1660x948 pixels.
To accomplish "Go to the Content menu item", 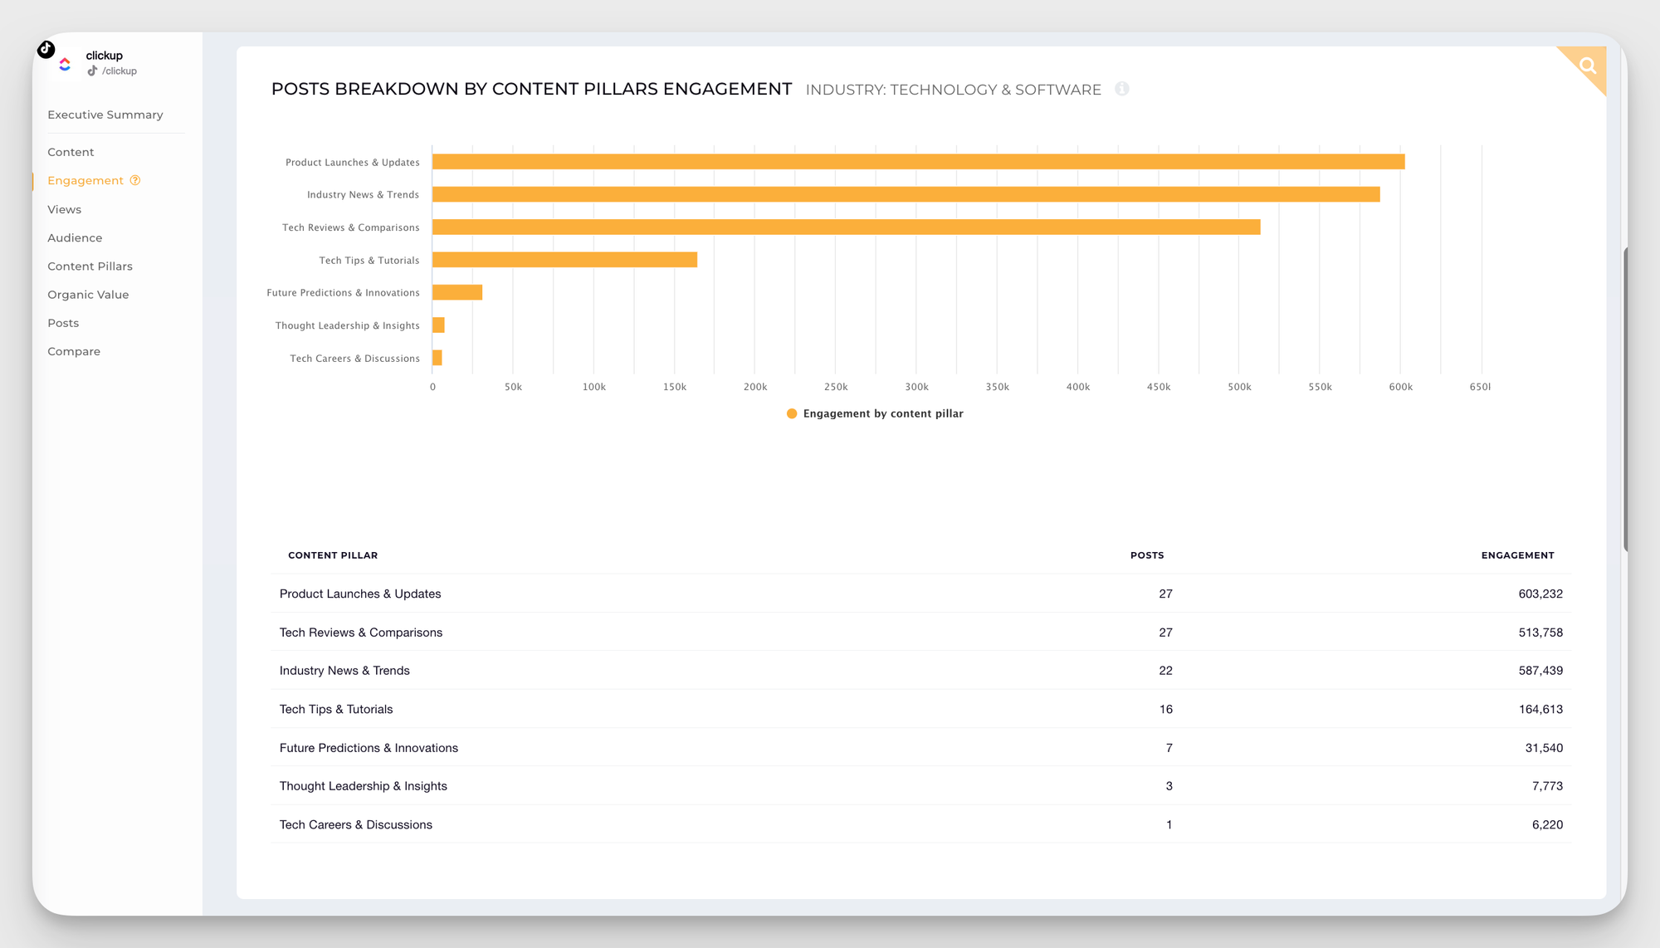I will (x=71, y=152).
